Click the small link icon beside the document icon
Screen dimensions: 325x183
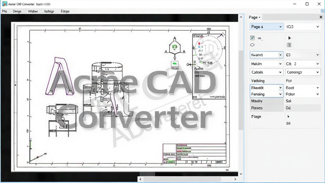260,38
